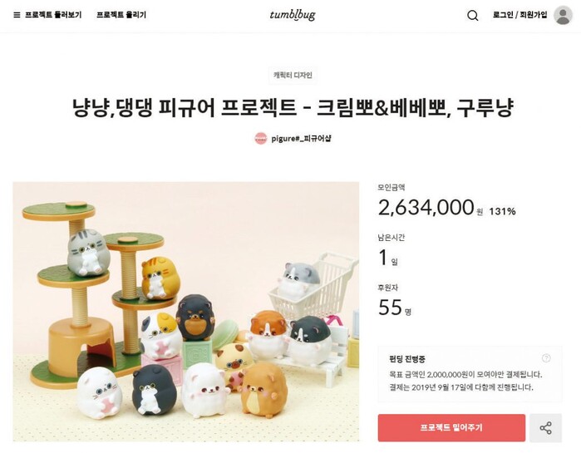Open creator name pigure#_피규어샵 link

click(x=301, y=139)
